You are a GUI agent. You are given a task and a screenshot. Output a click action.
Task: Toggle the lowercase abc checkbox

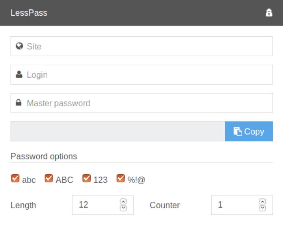click(x=15, y=179)
